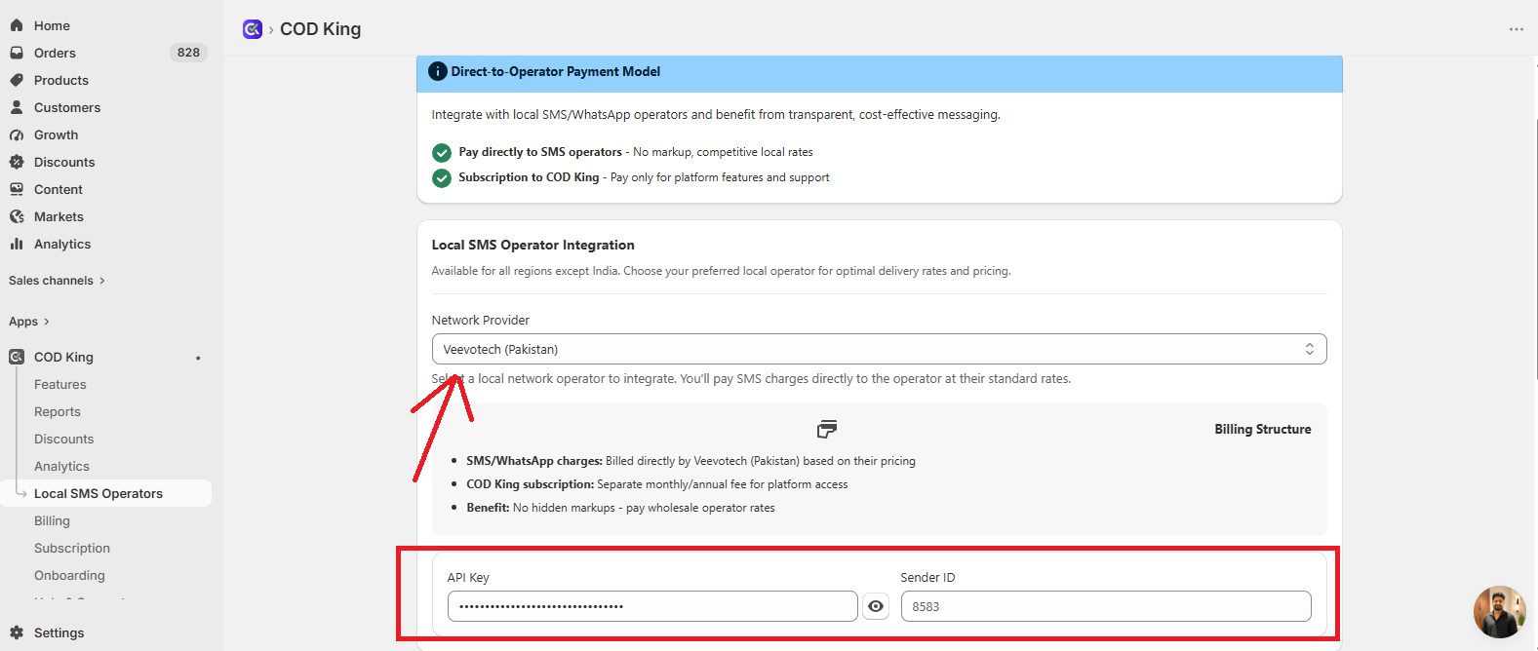
Task: Click the Local SMS Operator Integration heading
Action: [x=533, y=245]
